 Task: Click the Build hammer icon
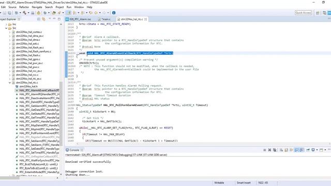24,13
